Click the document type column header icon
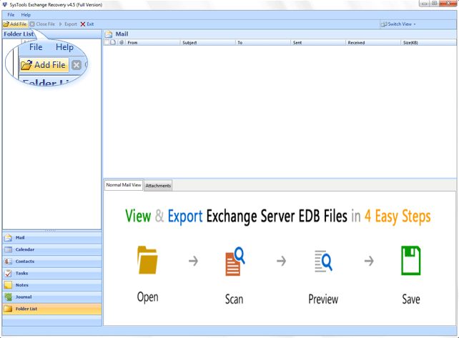 [x=113, y=42]
